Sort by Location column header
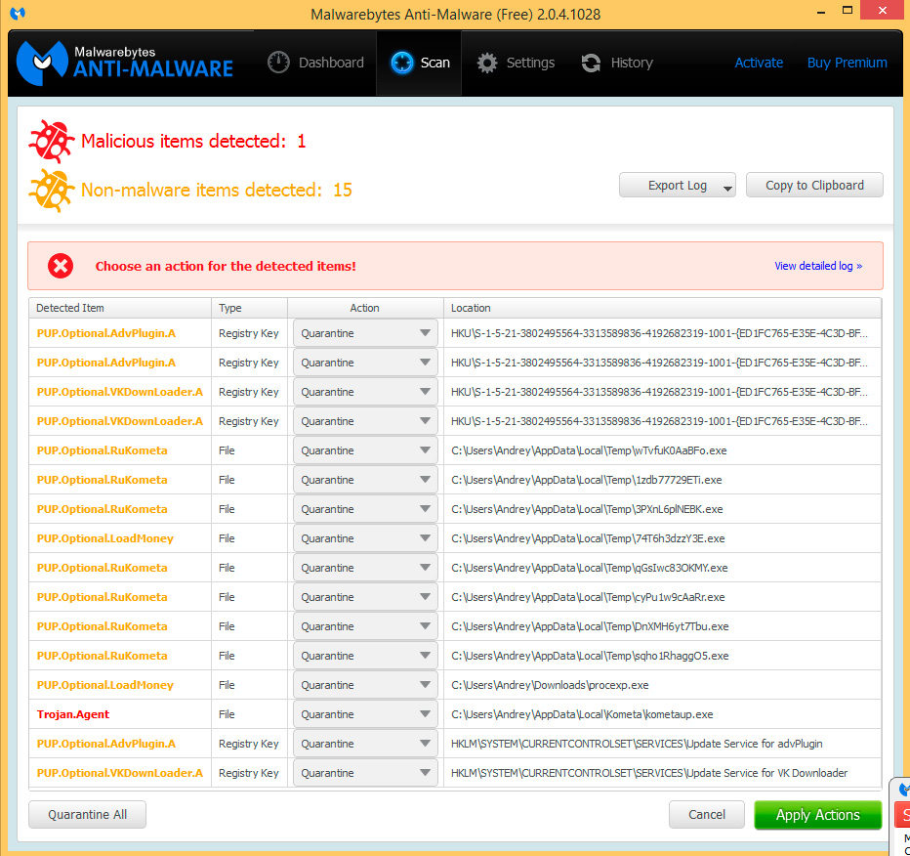 pos(662,308)
